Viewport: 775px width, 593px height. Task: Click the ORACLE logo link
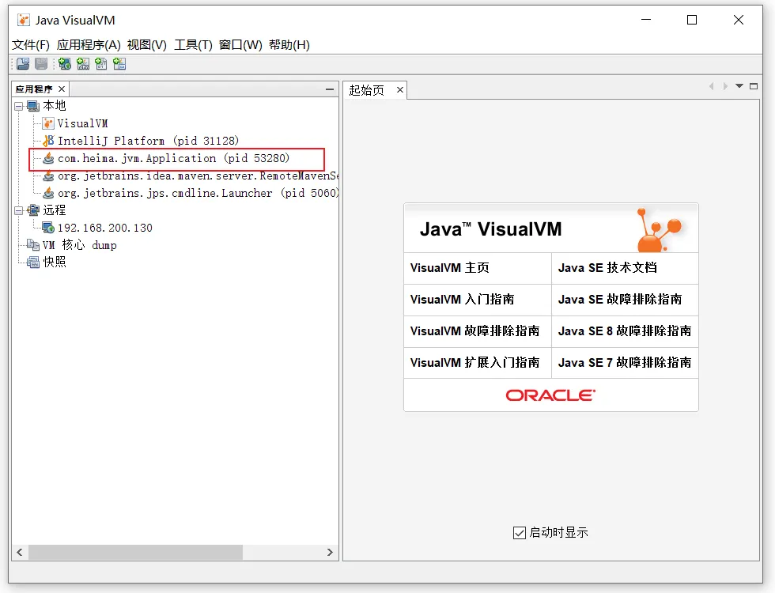[550, 395]
